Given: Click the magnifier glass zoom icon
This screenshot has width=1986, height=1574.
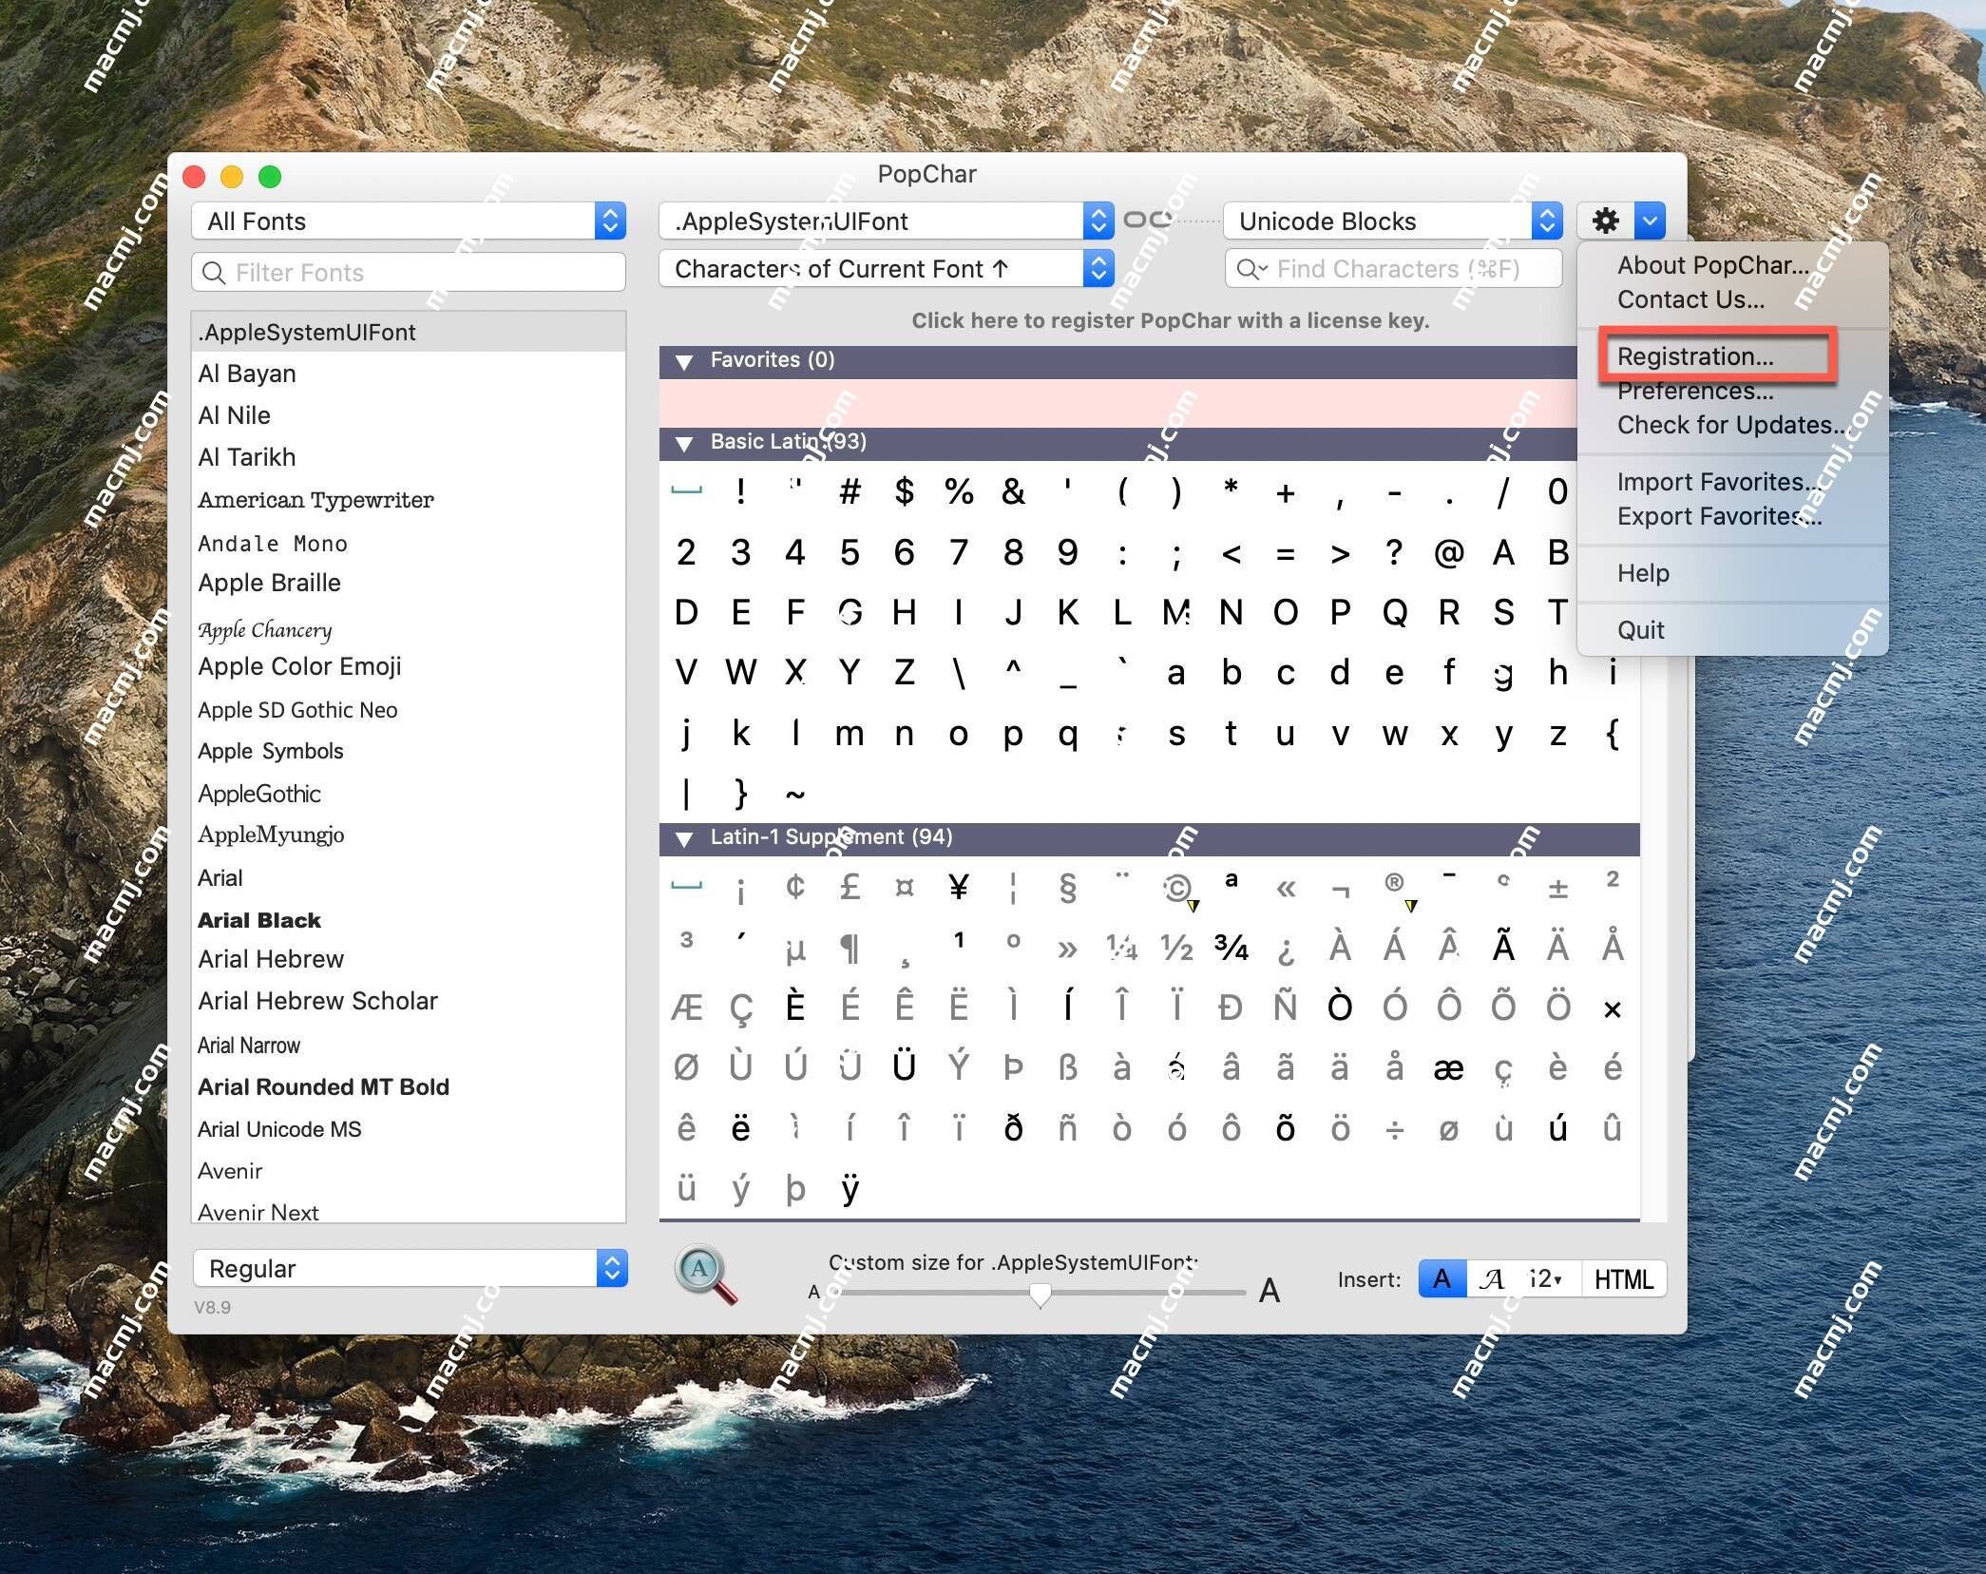Looking at the screenshot, I should (706, 1276).
